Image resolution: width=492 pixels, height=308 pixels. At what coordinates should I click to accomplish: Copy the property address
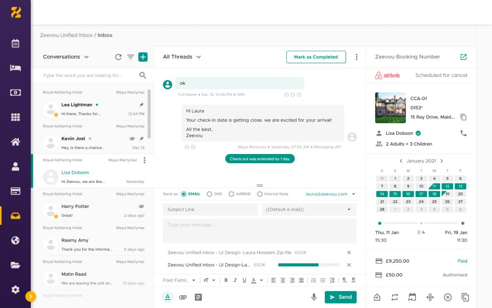click(x=464, y=117)
